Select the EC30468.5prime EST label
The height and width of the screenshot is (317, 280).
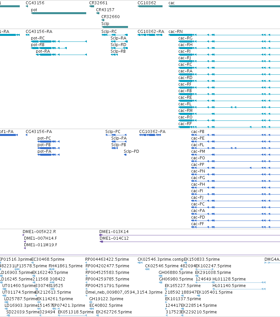point(48,259)
